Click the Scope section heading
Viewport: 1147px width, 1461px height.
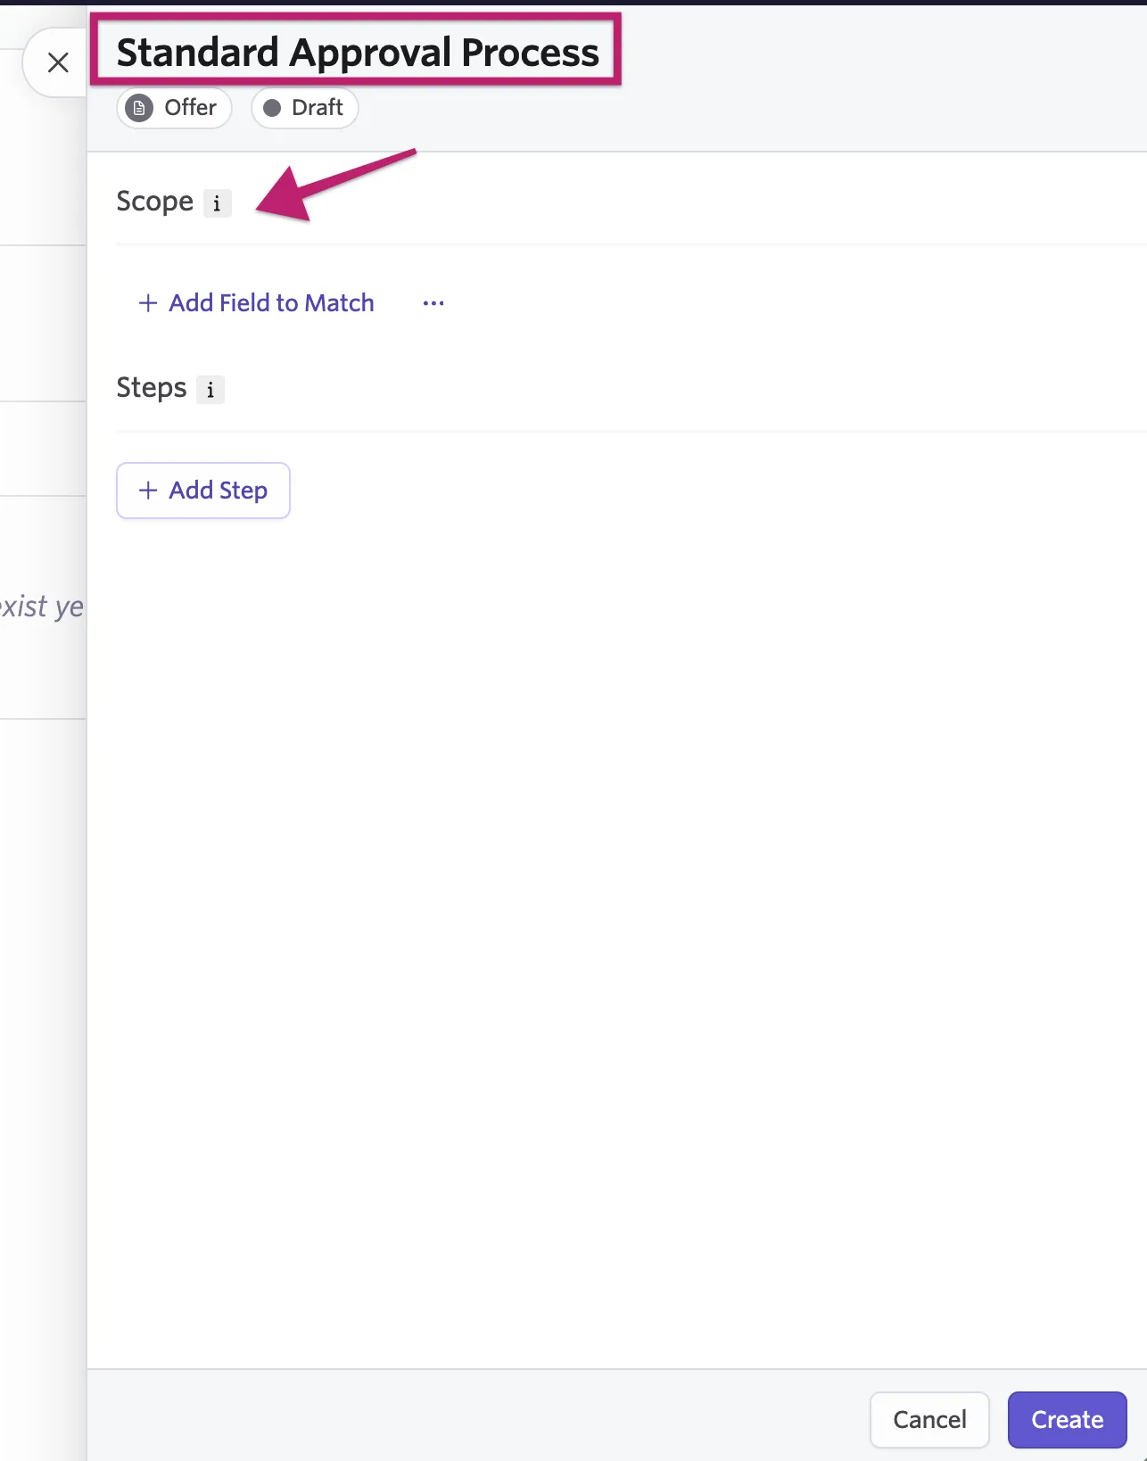[155, 202]
